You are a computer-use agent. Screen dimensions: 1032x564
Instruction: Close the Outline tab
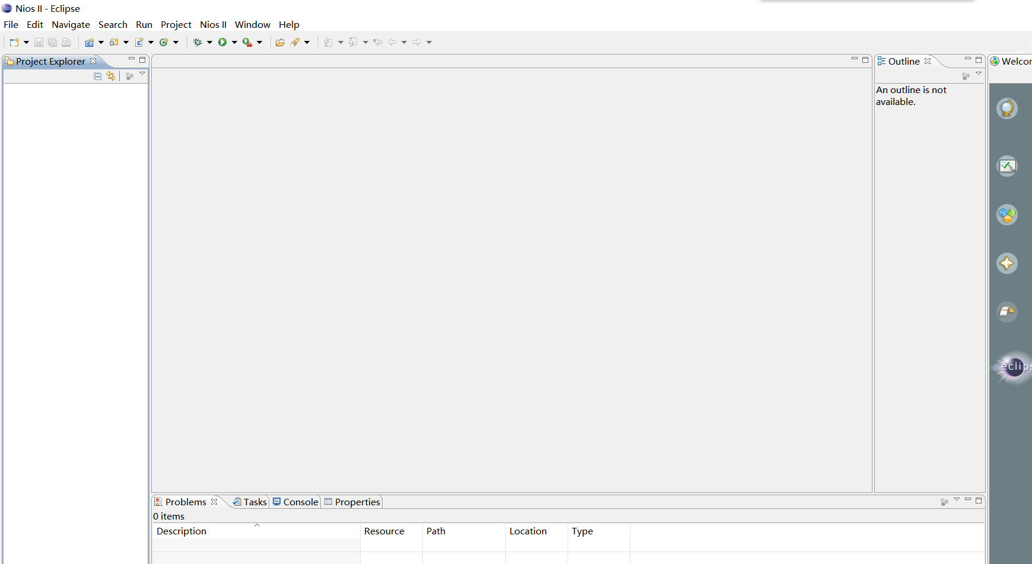point(928,61)
